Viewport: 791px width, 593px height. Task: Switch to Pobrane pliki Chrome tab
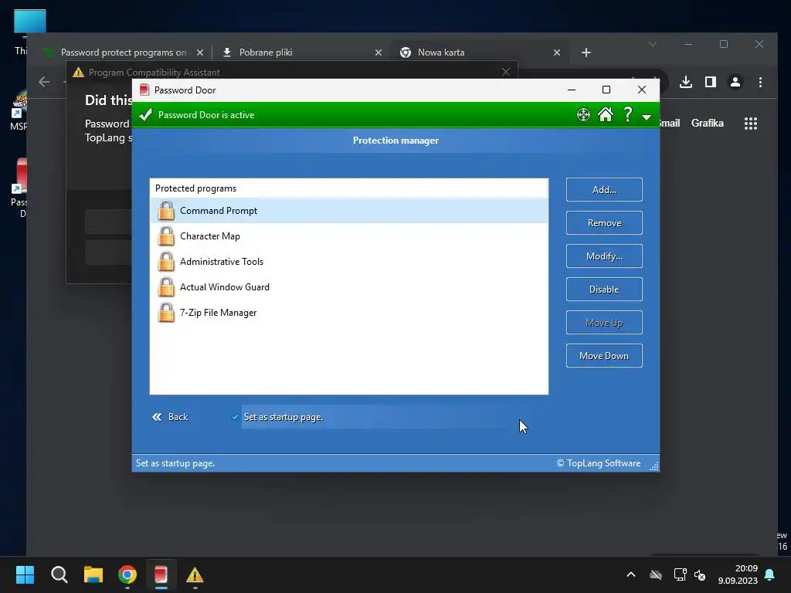click(302, 53)
